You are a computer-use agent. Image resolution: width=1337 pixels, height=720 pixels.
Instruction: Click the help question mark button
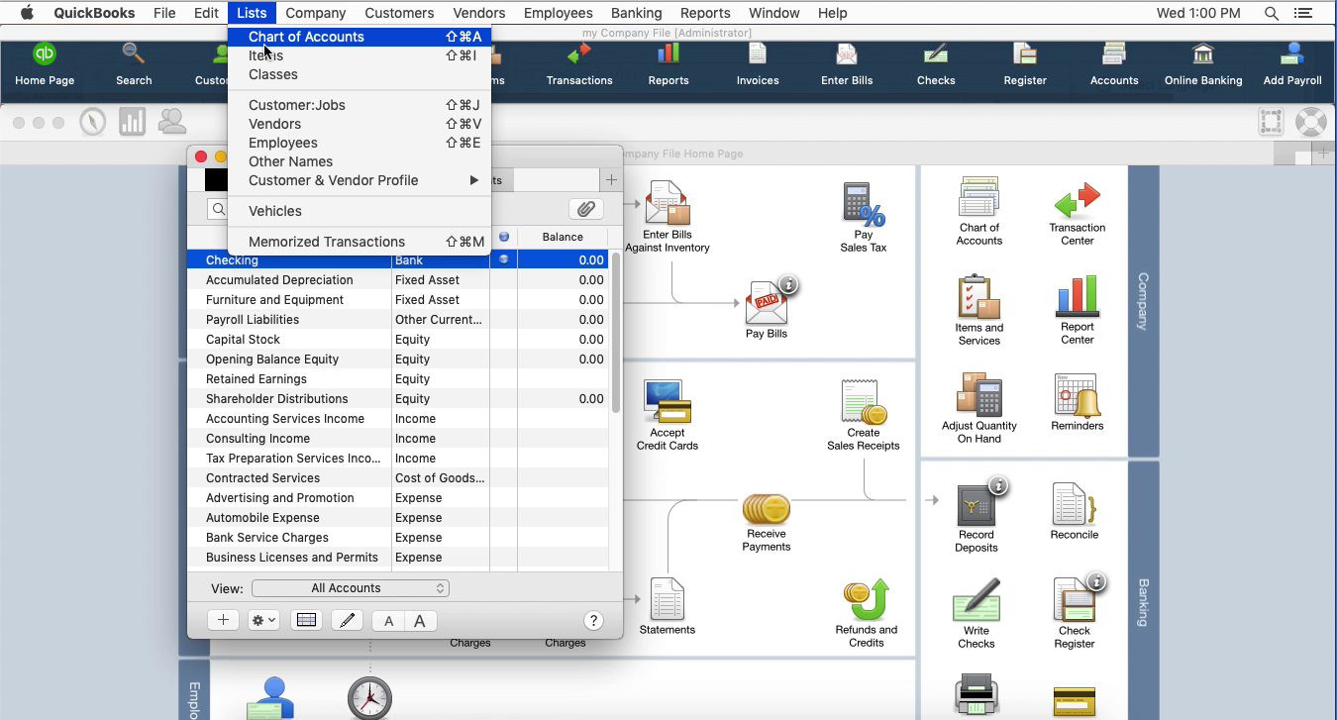pyautogui.click(x=593, y=620)
